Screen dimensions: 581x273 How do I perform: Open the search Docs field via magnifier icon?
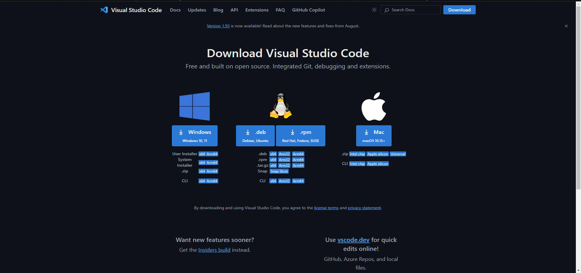tap(387, 10)
